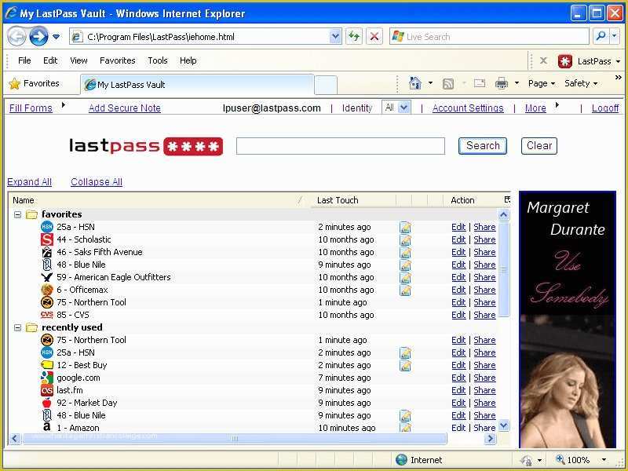Sort by the Last Touch column header
628x471 pixels.
pyautogui.click(x=338, y=200)
